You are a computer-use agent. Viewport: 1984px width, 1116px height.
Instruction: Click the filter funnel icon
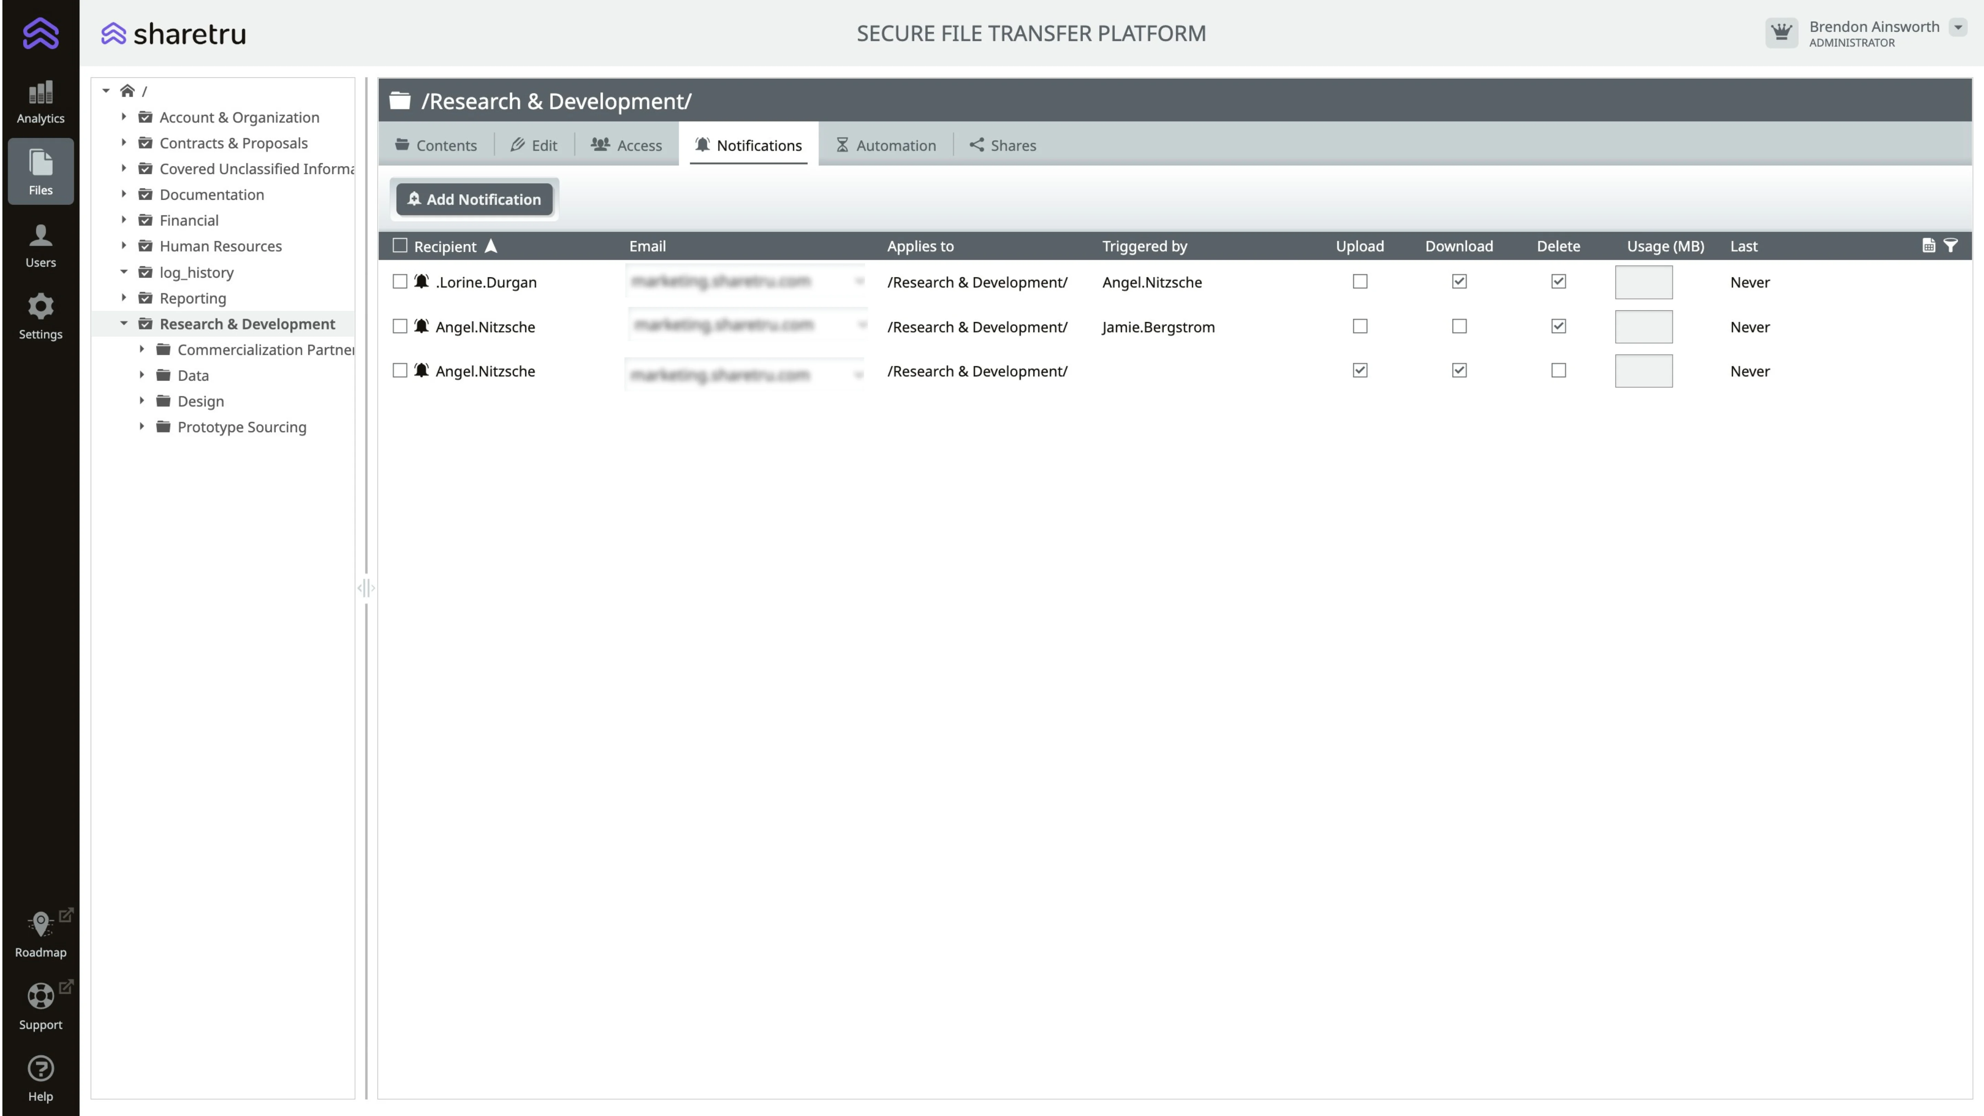click(1951, 246)
